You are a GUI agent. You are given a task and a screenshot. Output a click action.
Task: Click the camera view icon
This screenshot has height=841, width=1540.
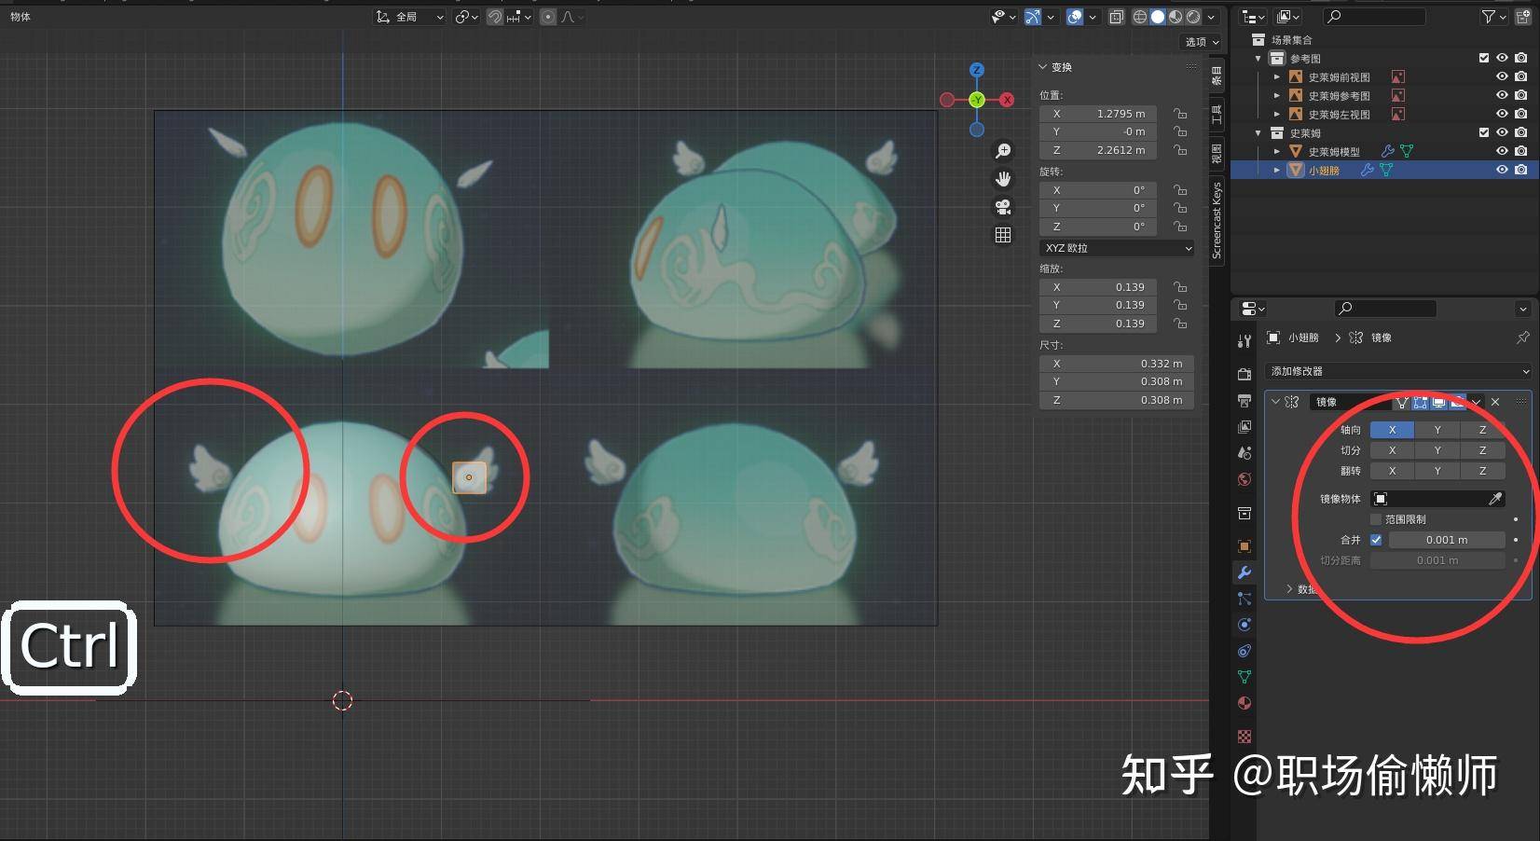click(x=1003, y=207)
